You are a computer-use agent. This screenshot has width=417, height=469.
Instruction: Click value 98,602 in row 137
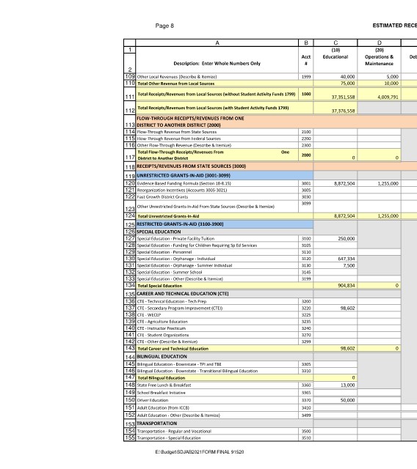click(347, 308)
